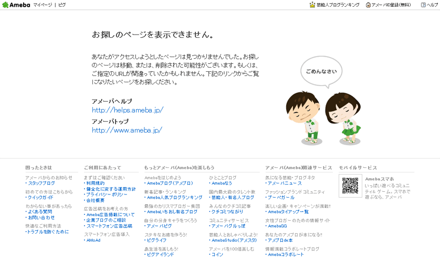
Task: Open マイページ in top bar
Action: pos(43,5)
